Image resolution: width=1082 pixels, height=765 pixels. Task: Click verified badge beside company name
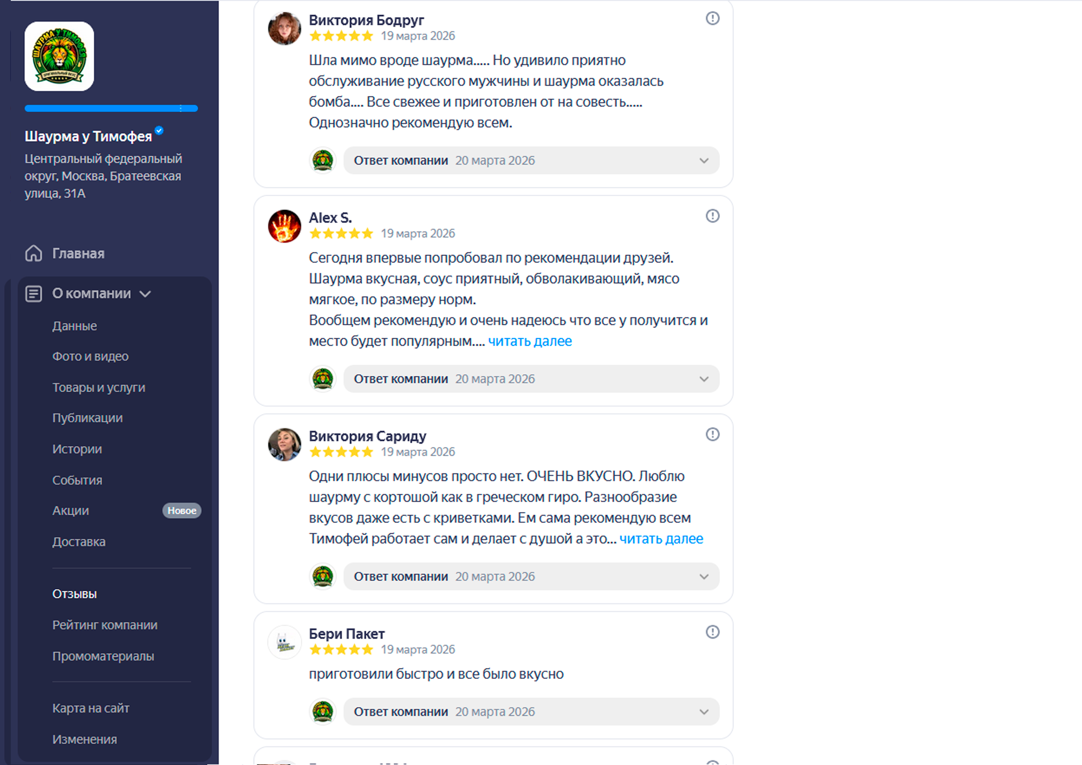(159, 130)
